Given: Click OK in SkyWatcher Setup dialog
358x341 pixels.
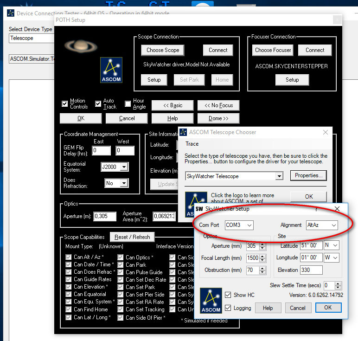Looking at the screenshot, I should point(328,308).
